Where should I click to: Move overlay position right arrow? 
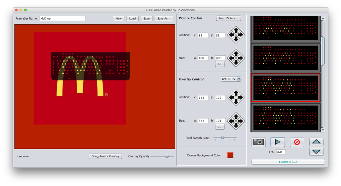pyautogui.click(x=241, y=97)
